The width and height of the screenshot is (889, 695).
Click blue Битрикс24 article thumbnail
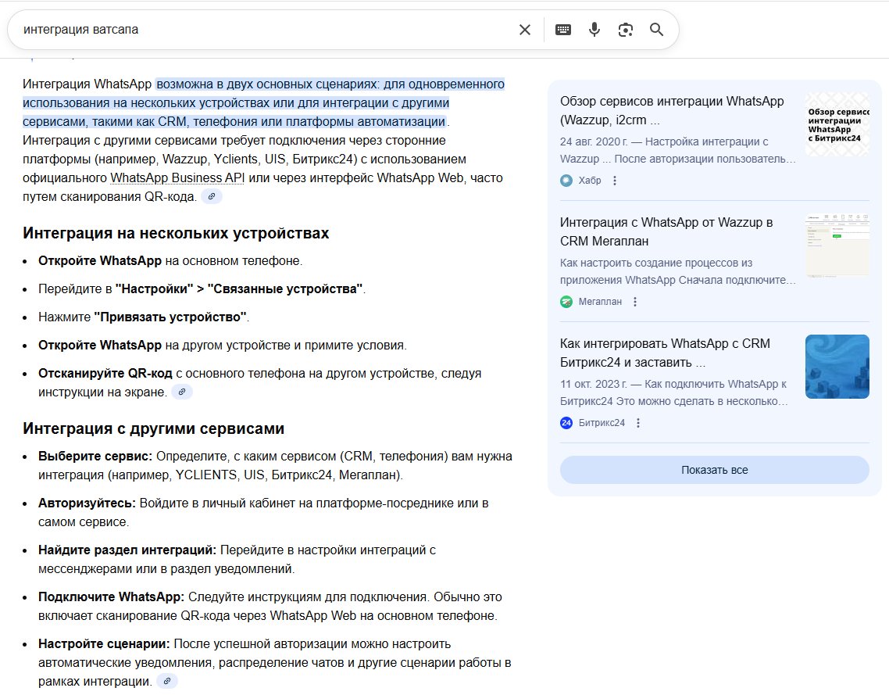click(x=837, y=367)
